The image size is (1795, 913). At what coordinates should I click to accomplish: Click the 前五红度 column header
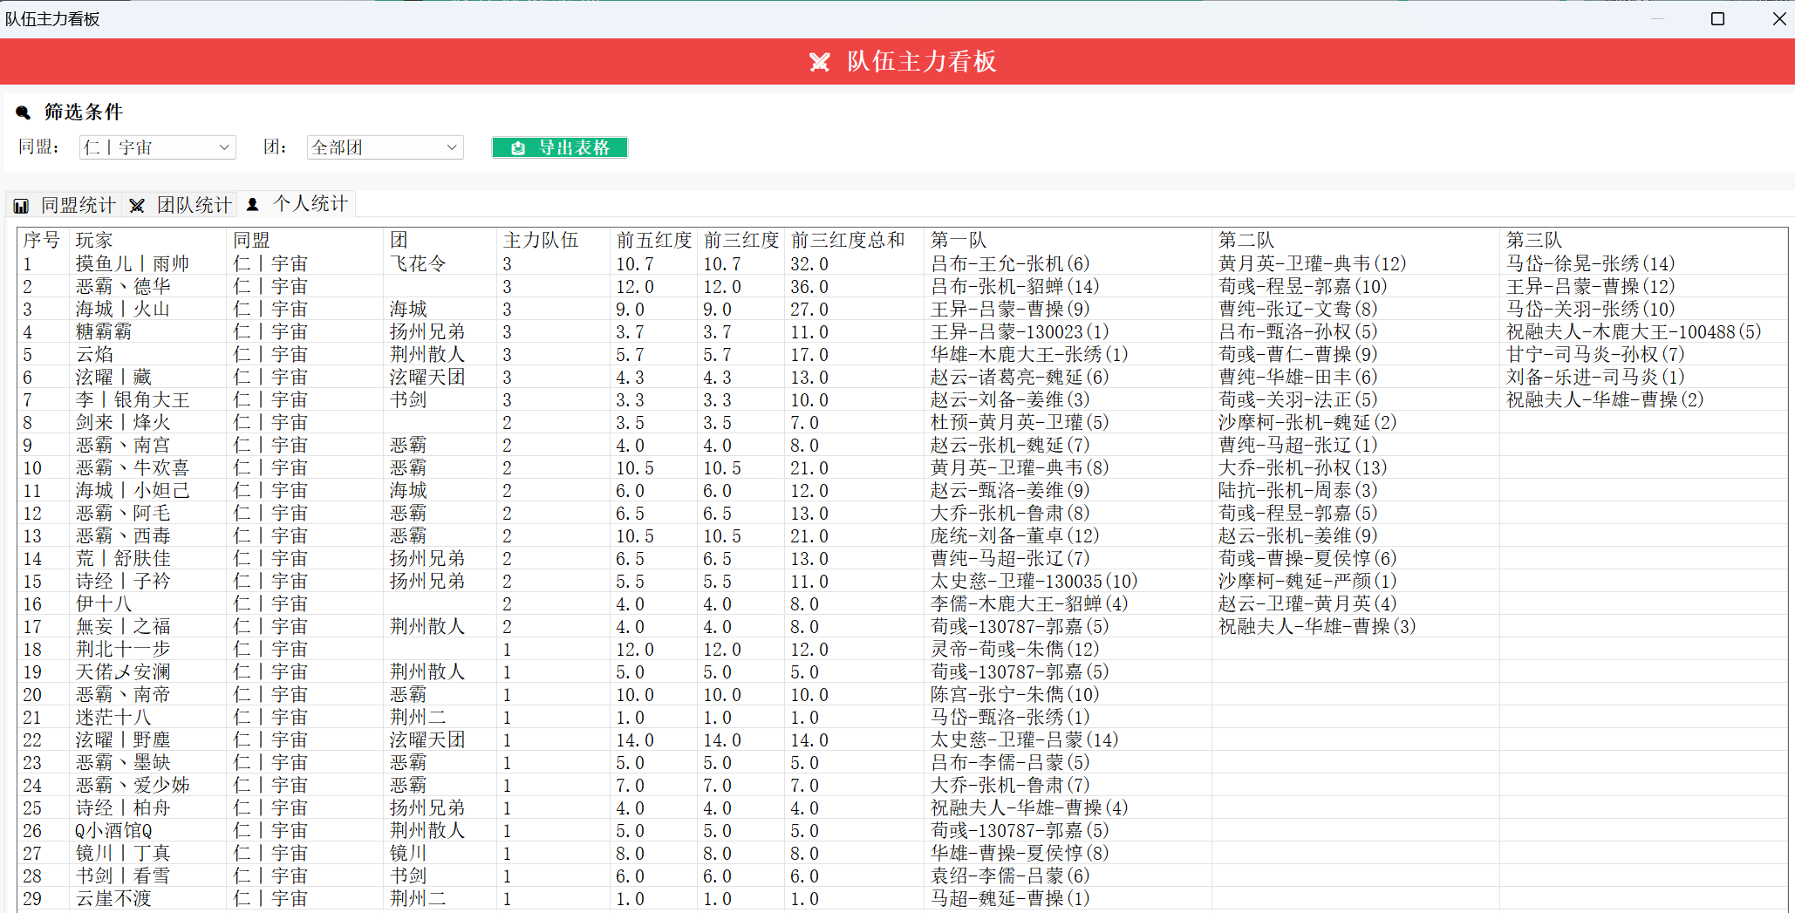pyautogui.click(x=654, y=240)
